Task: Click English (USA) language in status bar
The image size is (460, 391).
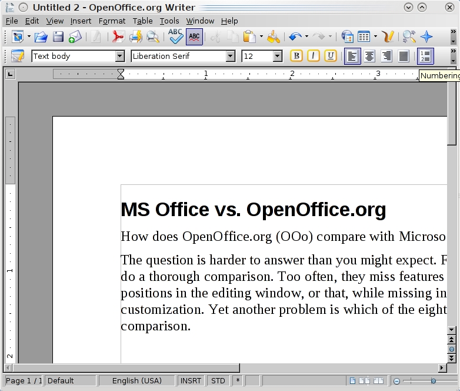Action: 136,381
